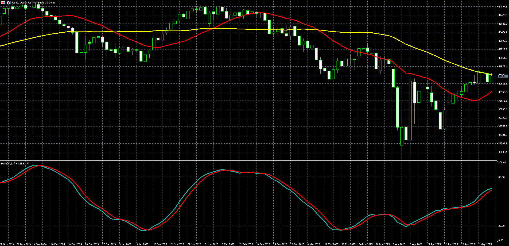Click the 43000.3 price scale label
The width and height of the screenshot is (509, 246).
[x=503, y=41]
